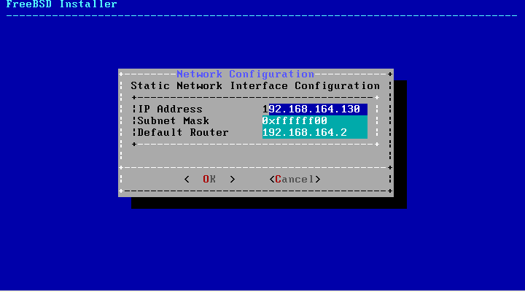The width and height of the screenshot is (525, 292).
Task: Choose the Cancel button
Action: click(295, 180)
